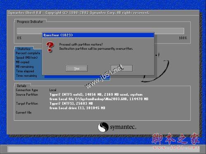206x154 pixels.
Task: Click the 'from Local drive [1], 101945 MB' line
Action: tap(77, 108)
